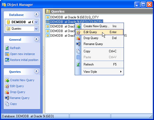The image size is (154, 120).
Task: Click the Copy icon in sidebar
Action: [7, 104]
